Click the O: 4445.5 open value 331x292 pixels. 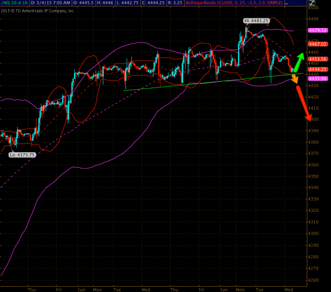click(87, 3)
